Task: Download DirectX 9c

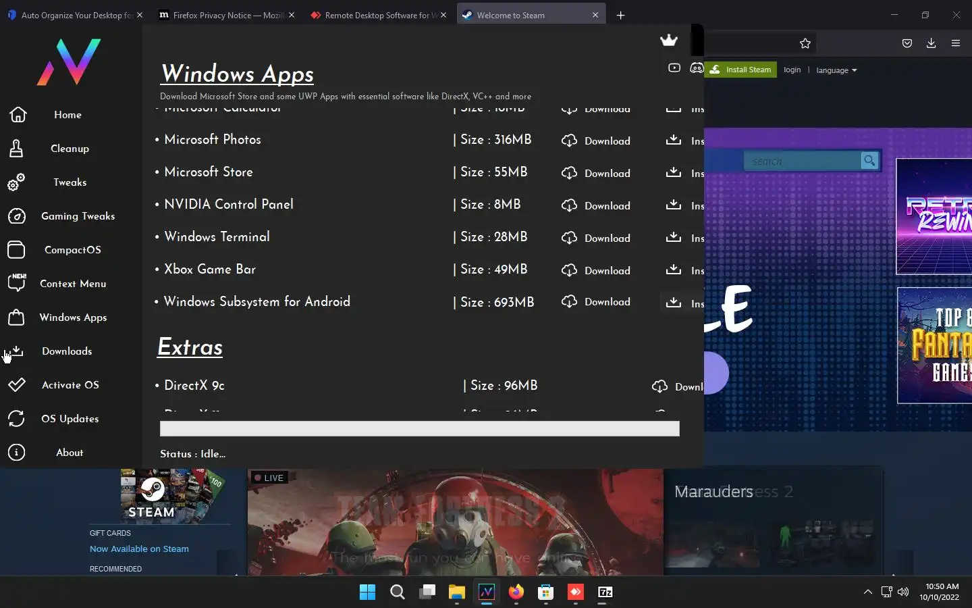Action: point(678,386)
